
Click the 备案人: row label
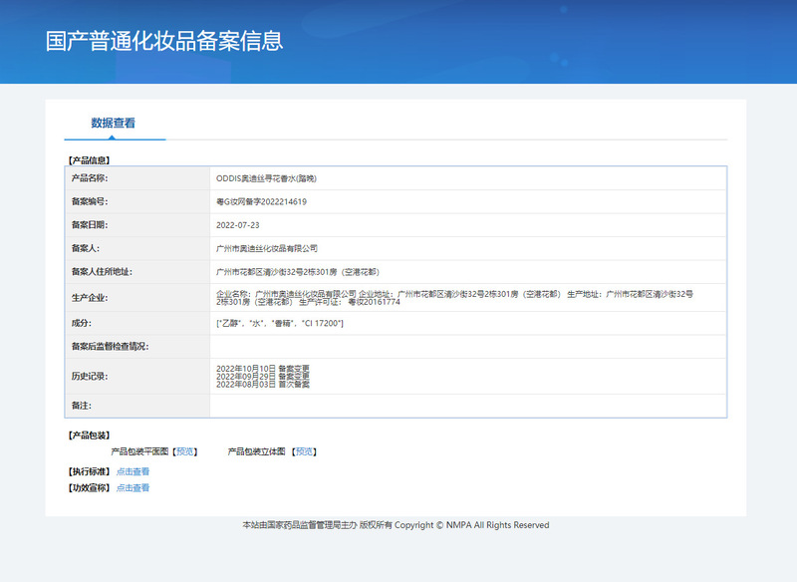click(x=86, y=248)
